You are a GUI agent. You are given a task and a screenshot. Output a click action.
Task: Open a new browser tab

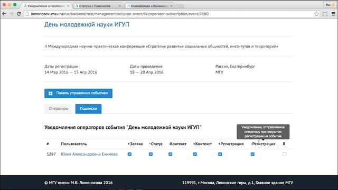pyautogui.click(x=181, y=6)
